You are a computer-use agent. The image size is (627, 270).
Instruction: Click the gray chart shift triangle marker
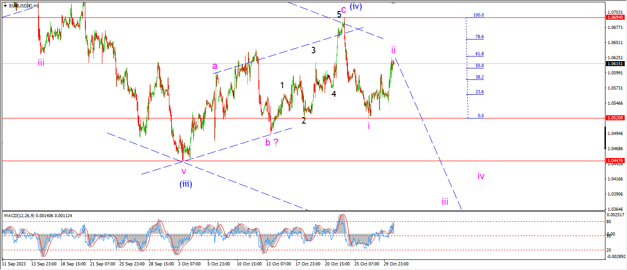pyautogui.click(x=393, y=3)
